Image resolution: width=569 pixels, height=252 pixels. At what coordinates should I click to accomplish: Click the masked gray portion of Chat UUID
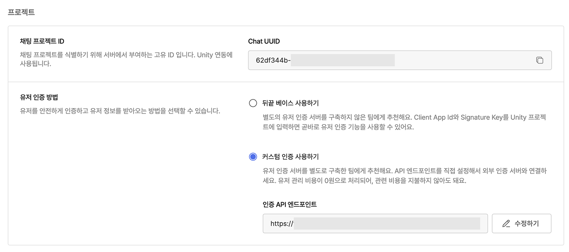pyautogui.click(x=343, y=60)
